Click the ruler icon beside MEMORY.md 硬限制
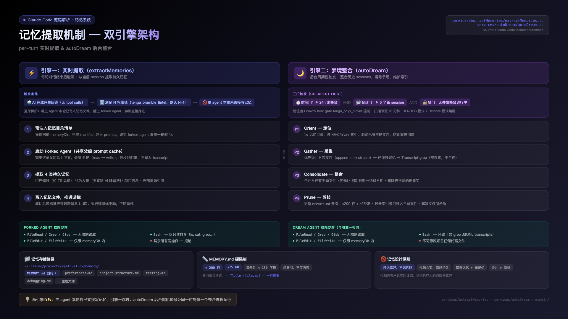This screenshot has height=319, width=568. (205, 259)
